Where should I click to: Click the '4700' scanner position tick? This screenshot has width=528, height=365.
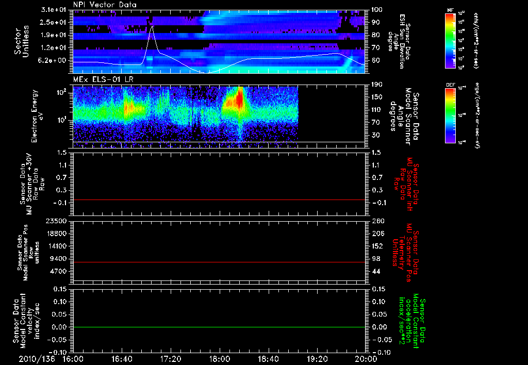click(x=58, y=271)
